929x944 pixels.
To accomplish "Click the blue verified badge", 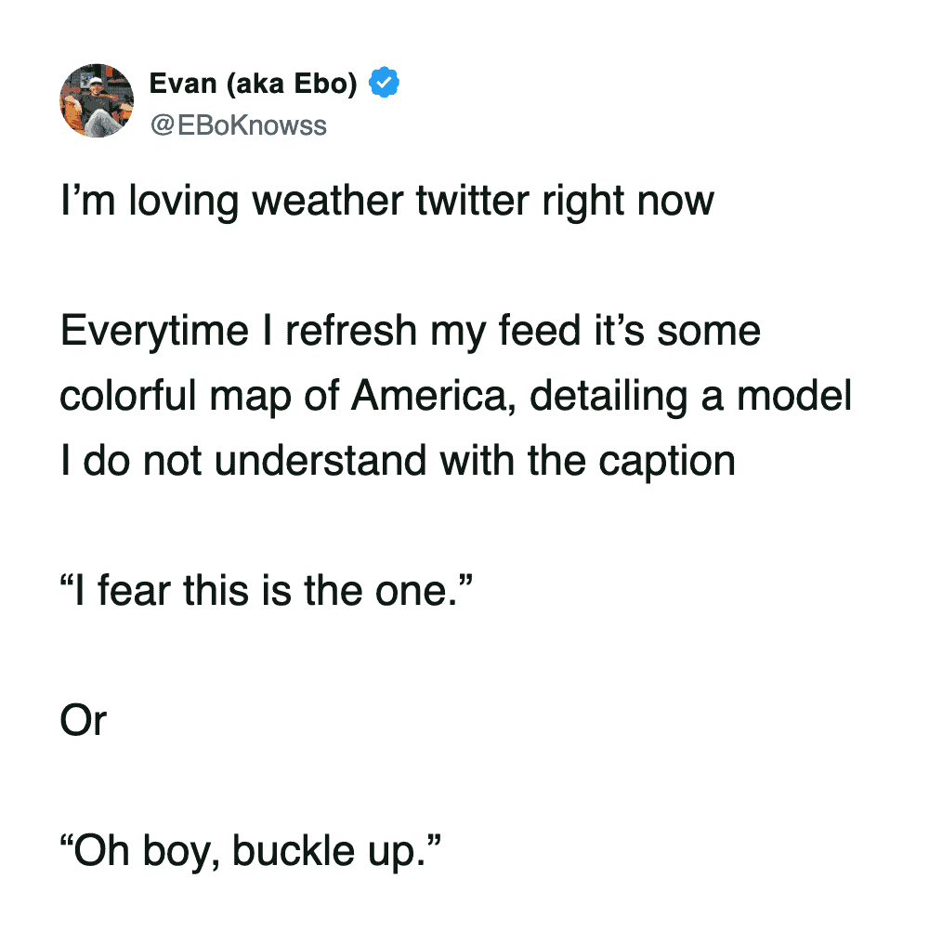I will pyautogui.click(x=385, y=84).
